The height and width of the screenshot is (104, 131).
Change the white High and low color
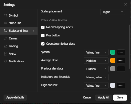pos(113,85)
